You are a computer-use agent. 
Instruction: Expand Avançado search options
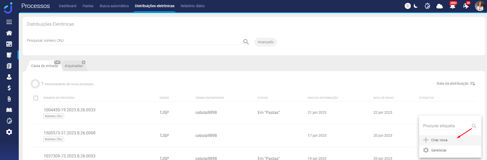click(x=265, y=42)
